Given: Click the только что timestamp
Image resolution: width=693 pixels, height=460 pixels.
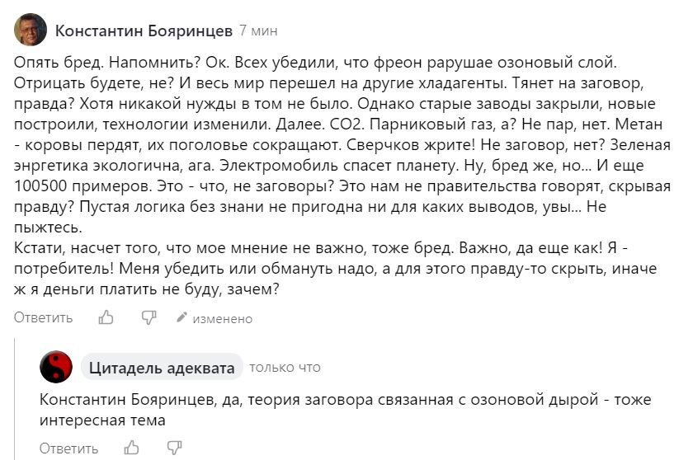Looking at the screenshot, I should (x=285, y=368).
